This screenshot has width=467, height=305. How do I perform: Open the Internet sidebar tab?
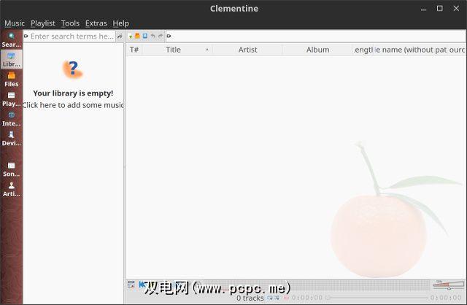click(12, 118)
